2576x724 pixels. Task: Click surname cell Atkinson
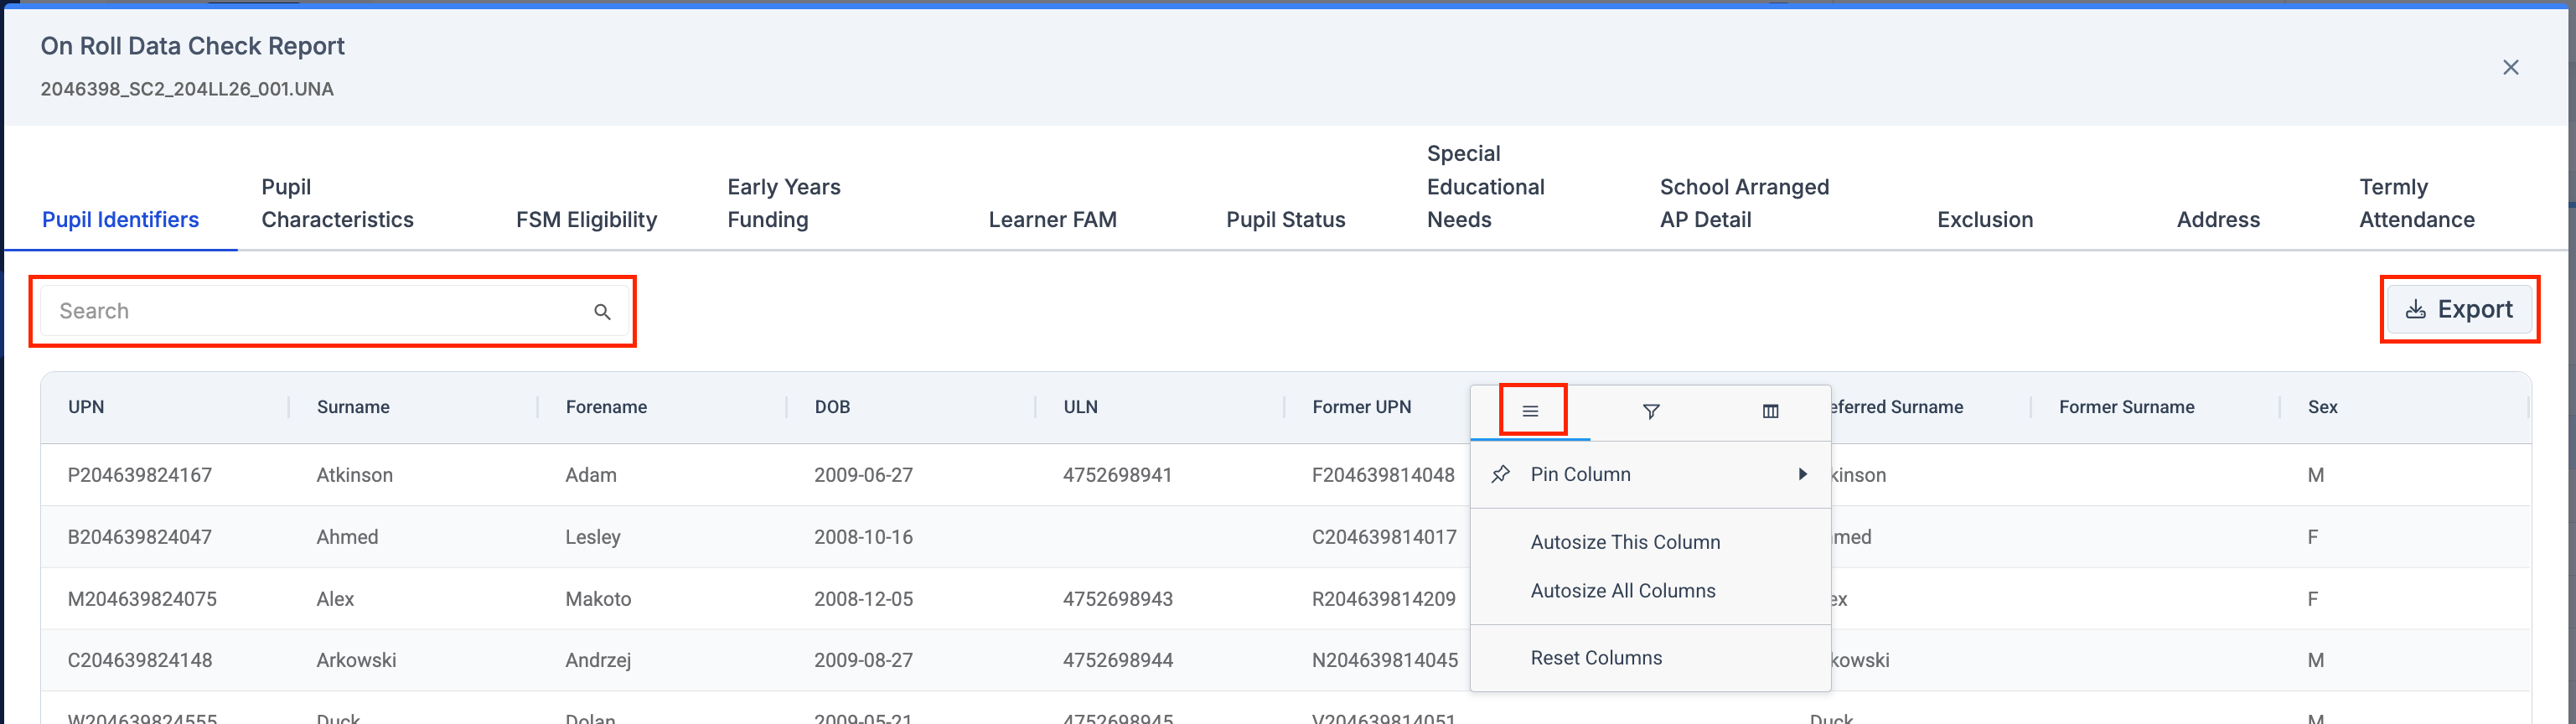tap(355, 475)
